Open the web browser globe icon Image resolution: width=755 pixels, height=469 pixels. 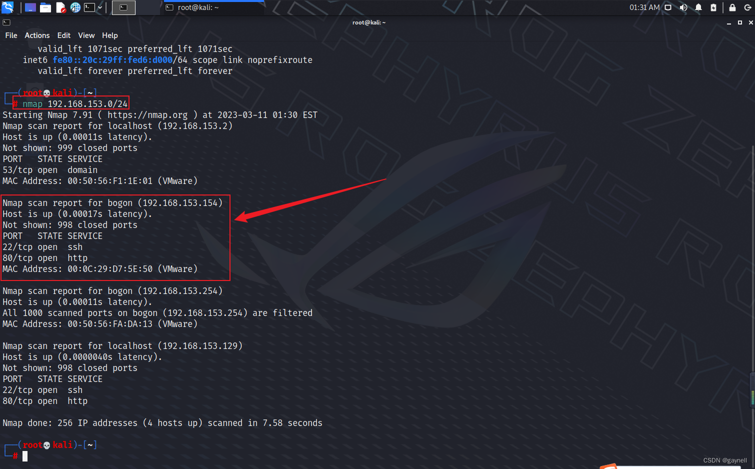click(x=75, y=7)
